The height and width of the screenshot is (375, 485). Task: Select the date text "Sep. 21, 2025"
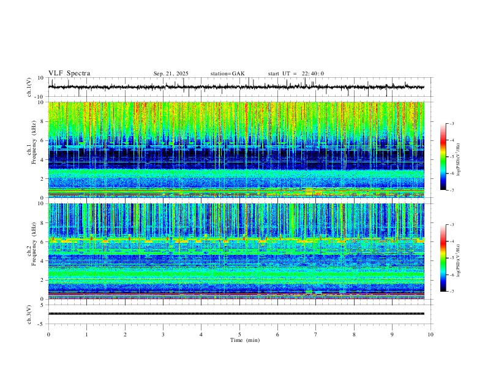[171, 74]
